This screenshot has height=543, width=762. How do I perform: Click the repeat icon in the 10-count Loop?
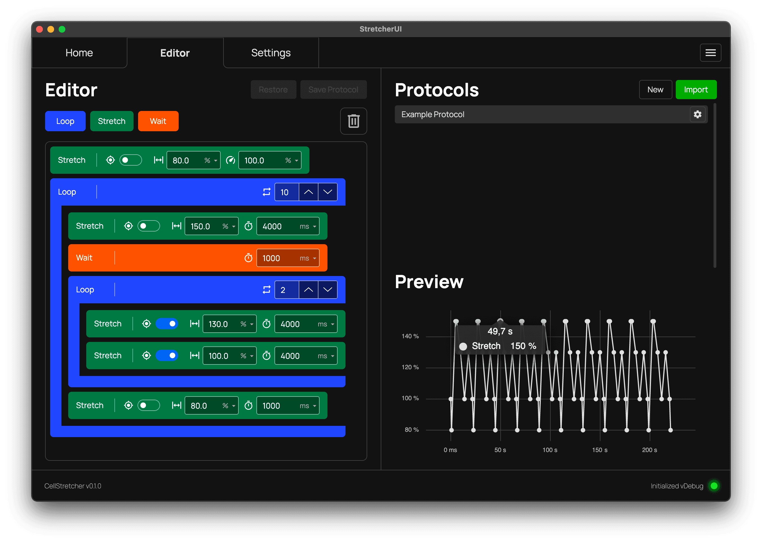pos(266,192)
